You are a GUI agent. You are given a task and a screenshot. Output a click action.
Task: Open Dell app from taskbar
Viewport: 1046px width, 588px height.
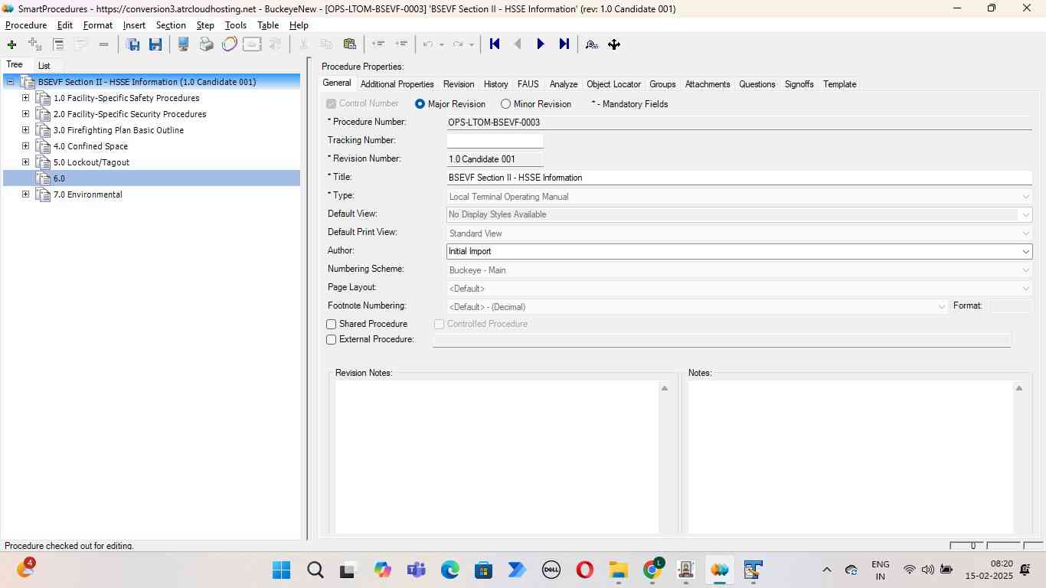click(x=551, y=570)
